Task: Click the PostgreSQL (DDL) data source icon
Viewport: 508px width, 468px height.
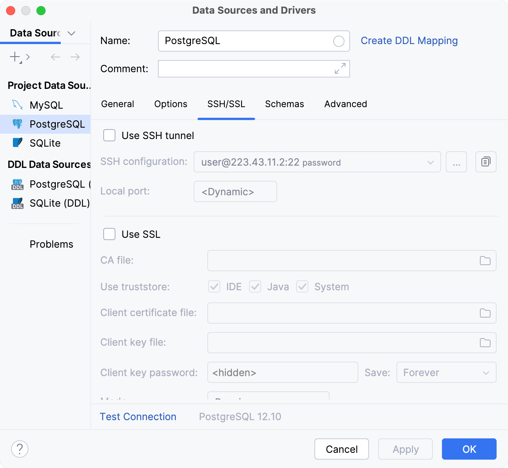Action: pyautogui.click(x=17, y=185)
